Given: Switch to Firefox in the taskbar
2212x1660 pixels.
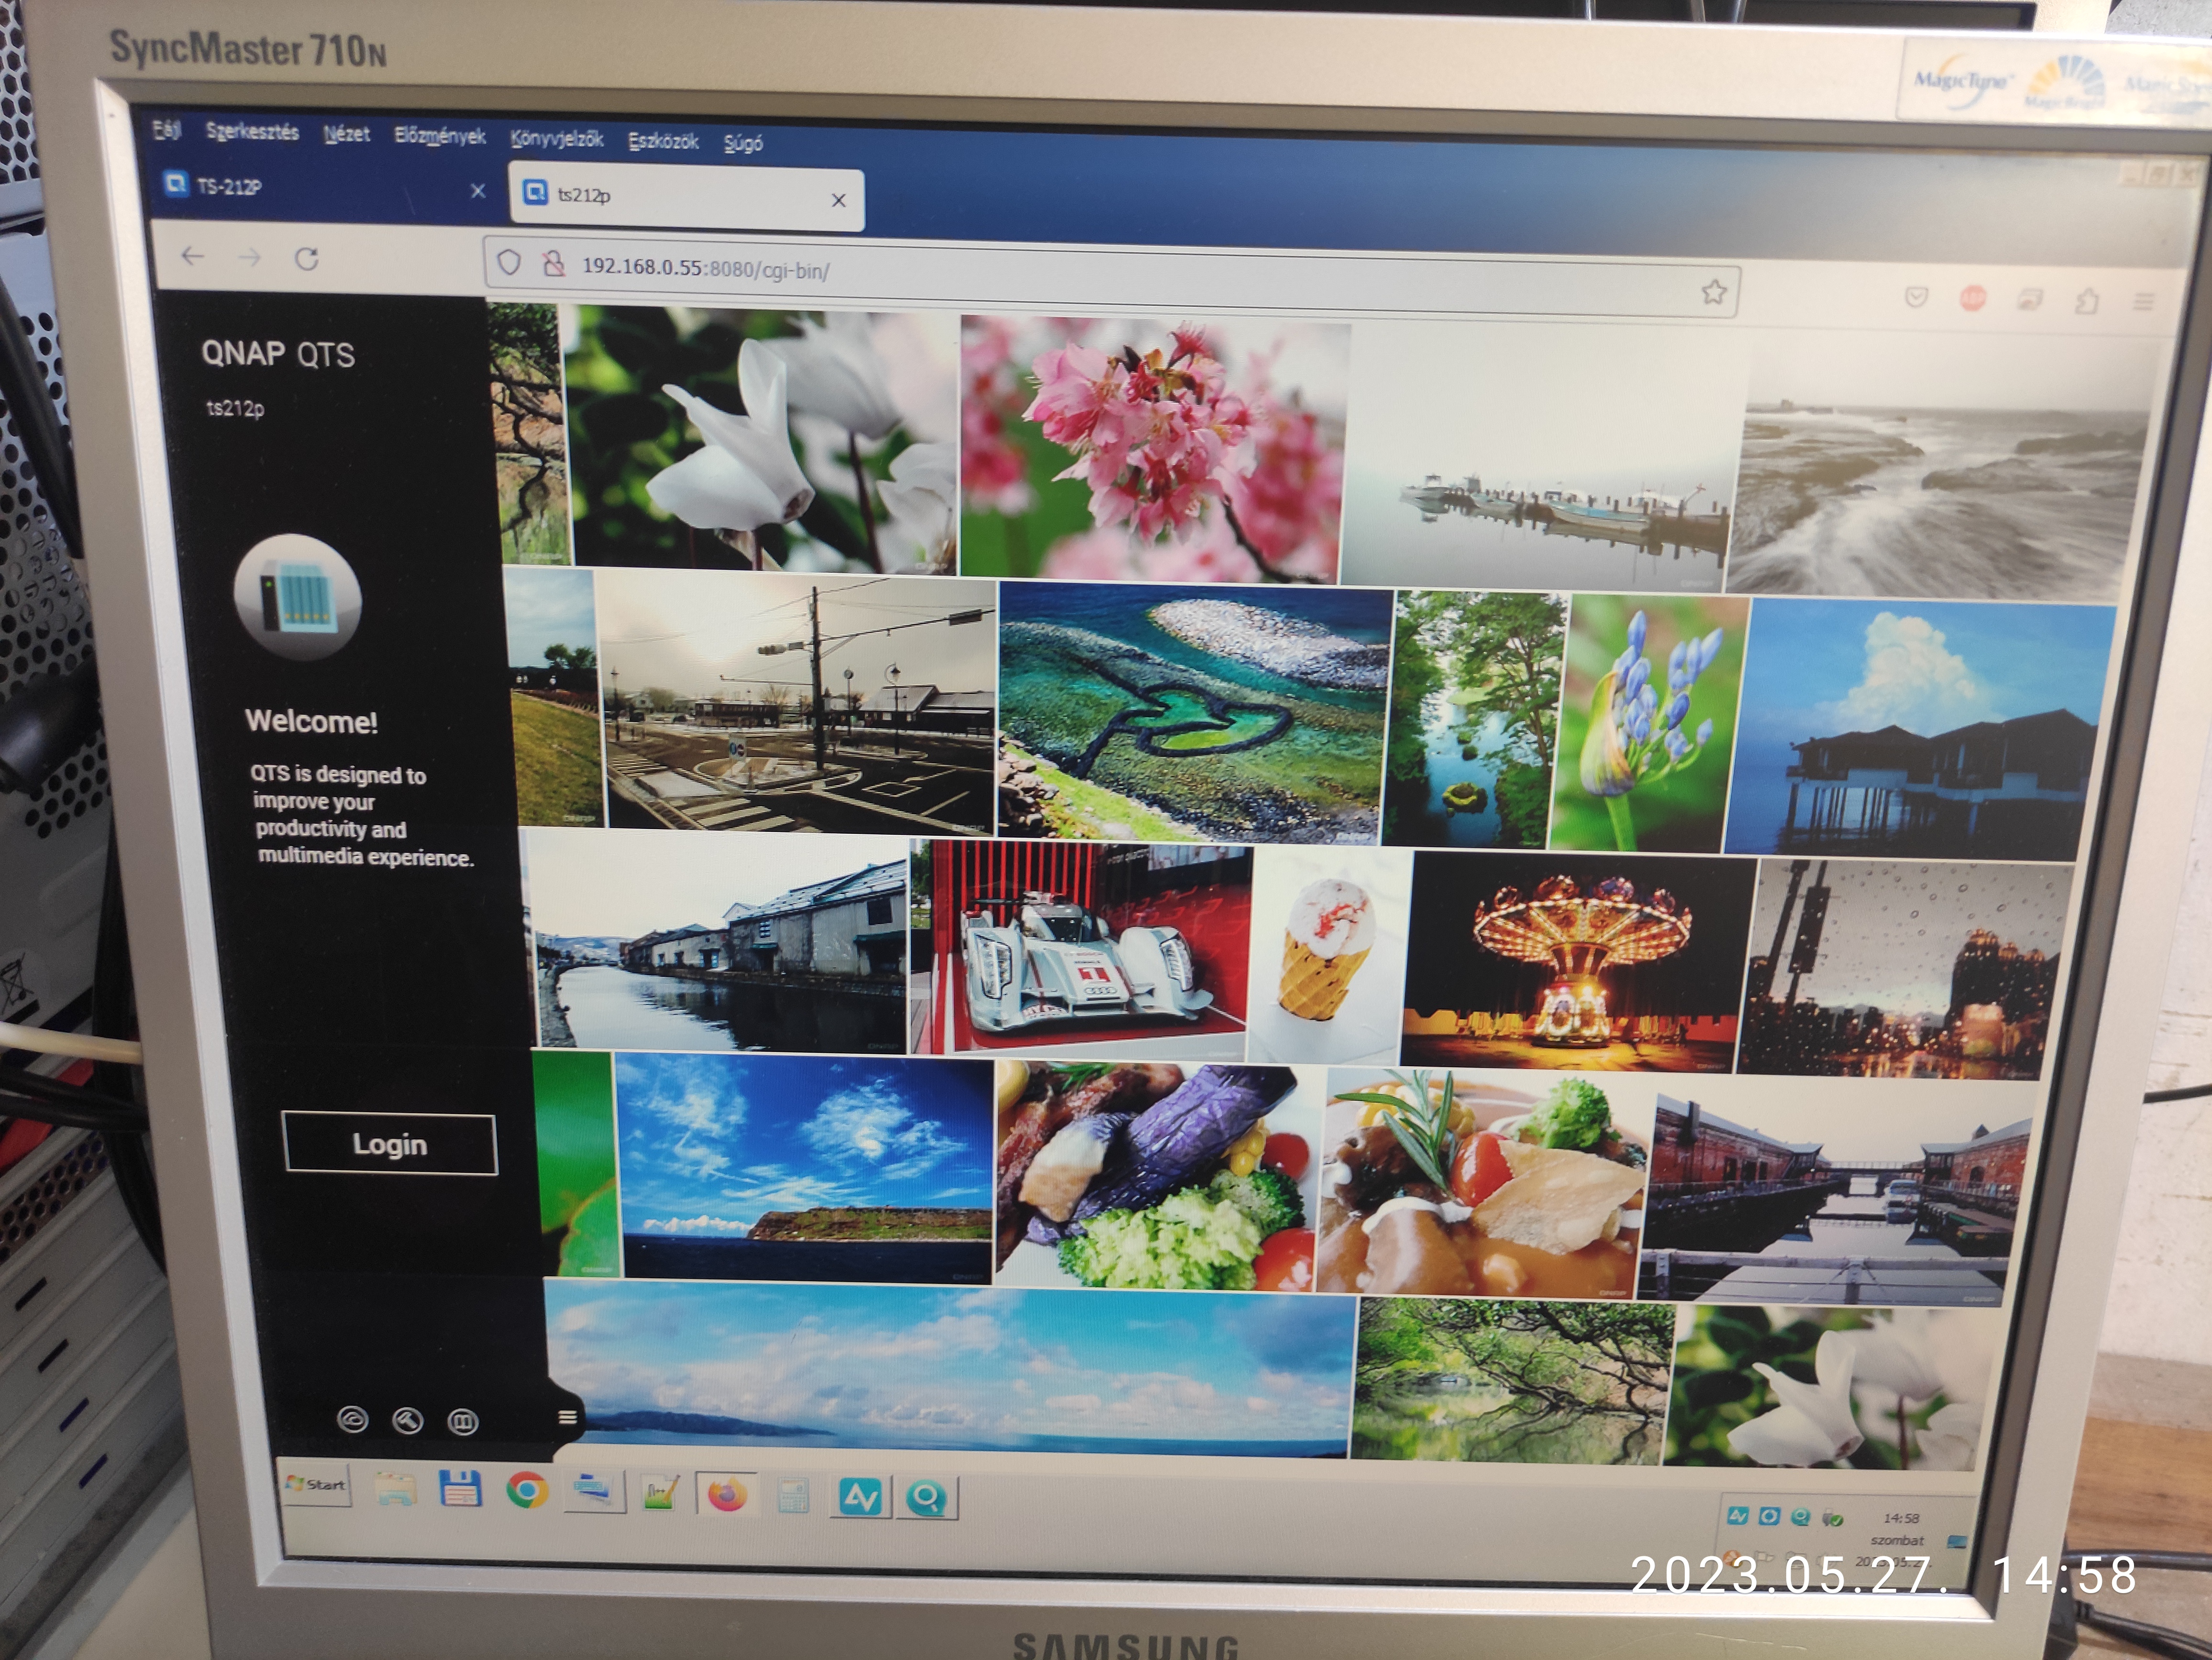Looking at the screenshot, I should (727, 1495).
